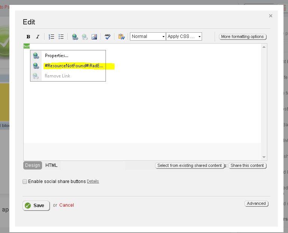288x233 pixels.
Task: Click Share this content button
Action: 247,165
